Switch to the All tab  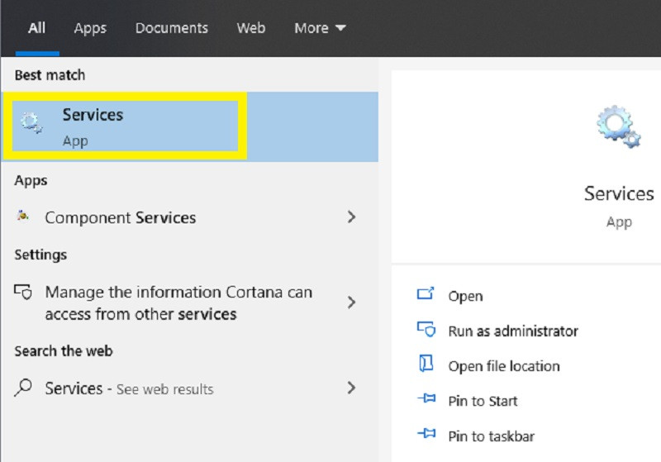tap(36, 28)
